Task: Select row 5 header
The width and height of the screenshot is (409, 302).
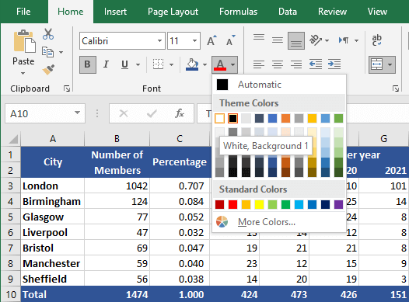Action: pyautogui.click(x=10, y=217)
